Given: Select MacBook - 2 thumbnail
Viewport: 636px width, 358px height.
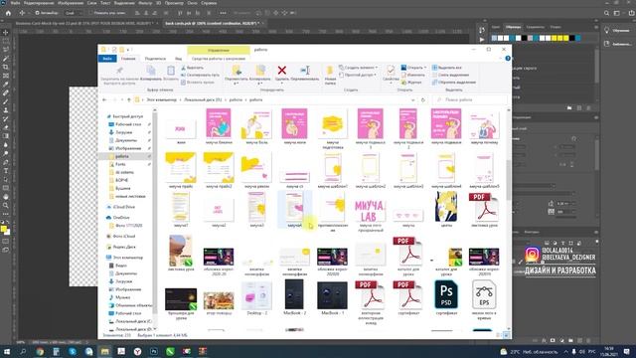Looking at the screenshot, I should 294,297.
